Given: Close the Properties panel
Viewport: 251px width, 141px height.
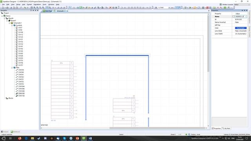Looking at the screenshot, I should 247,11.
